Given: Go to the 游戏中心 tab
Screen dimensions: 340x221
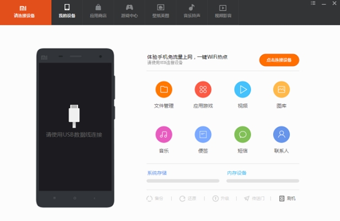Looking at the screenshot, I should (x=130, y=12).
